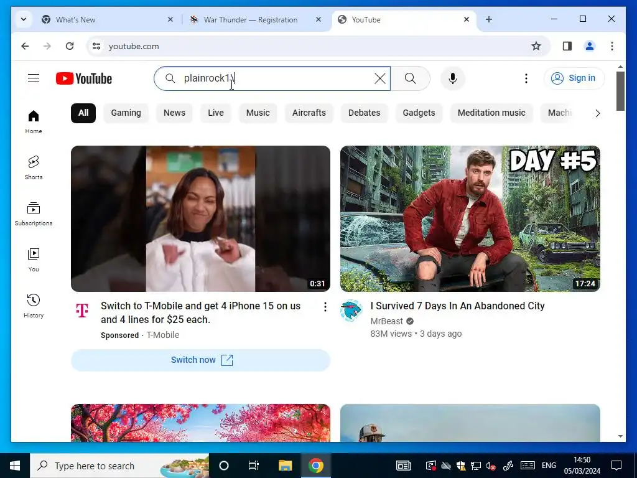Filter by the Gadgets chip
Viewport: 637px width, 478px height.
pos(419,113)
